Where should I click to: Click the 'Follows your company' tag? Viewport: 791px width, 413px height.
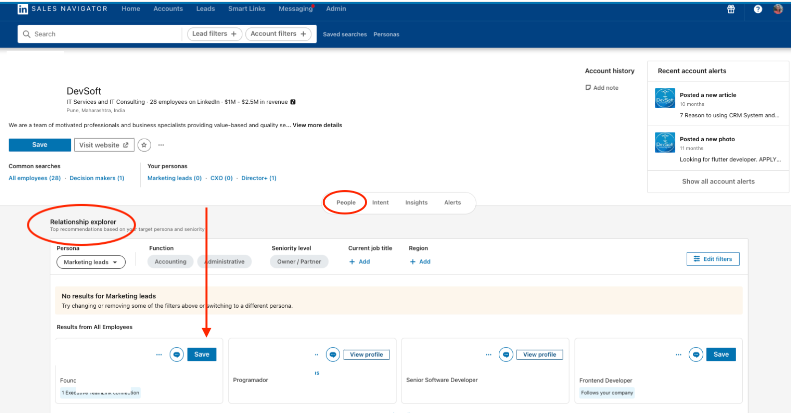tap(607, 393)
